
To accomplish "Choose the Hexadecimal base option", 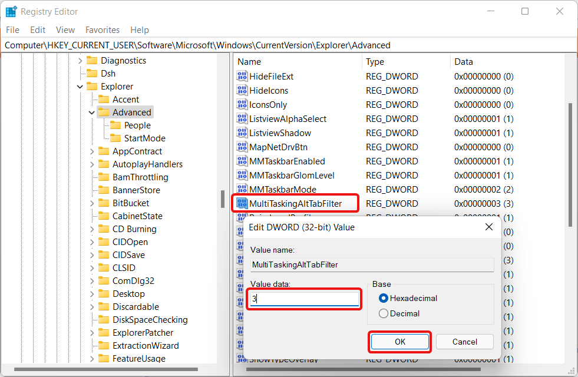I will pyautogui.click(x=384, y=298).
